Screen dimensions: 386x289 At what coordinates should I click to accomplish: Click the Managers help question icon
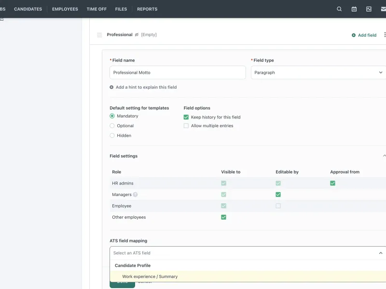pos(135,195)
